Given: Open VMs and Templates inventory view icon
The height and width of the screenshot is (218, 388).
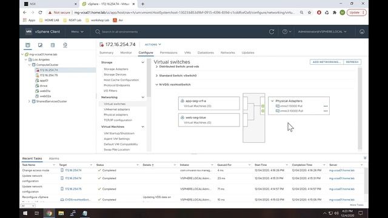Looking at the screenshot, I should (40, 45).
